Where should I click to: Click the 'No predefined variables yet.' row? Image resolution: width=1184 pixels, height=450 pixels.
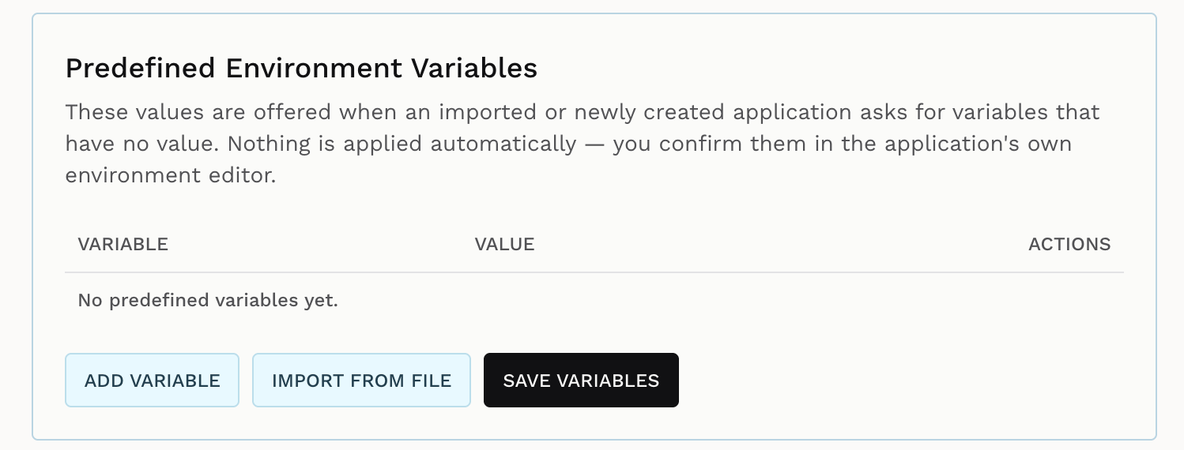coord(594,301)
